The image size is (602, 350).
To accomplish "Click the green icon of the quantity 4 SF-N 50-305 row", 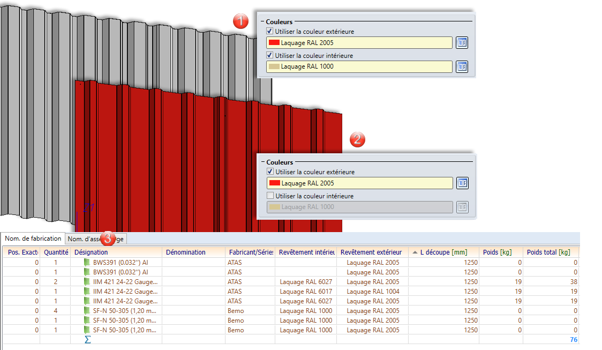I will point(87,310).
